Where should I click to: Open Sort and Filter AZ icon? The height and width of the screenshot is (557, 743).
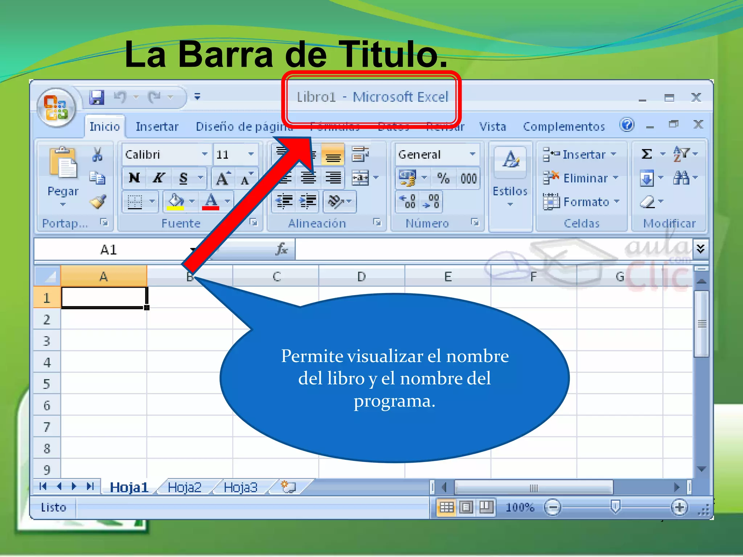[681, 154]
